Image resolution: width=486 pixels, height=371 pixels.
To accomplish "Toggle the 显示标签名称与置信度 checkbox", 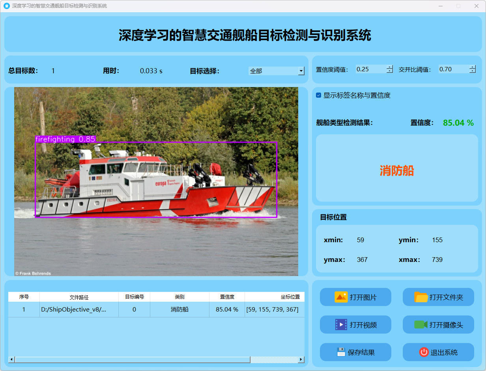I will pos(319,95).
